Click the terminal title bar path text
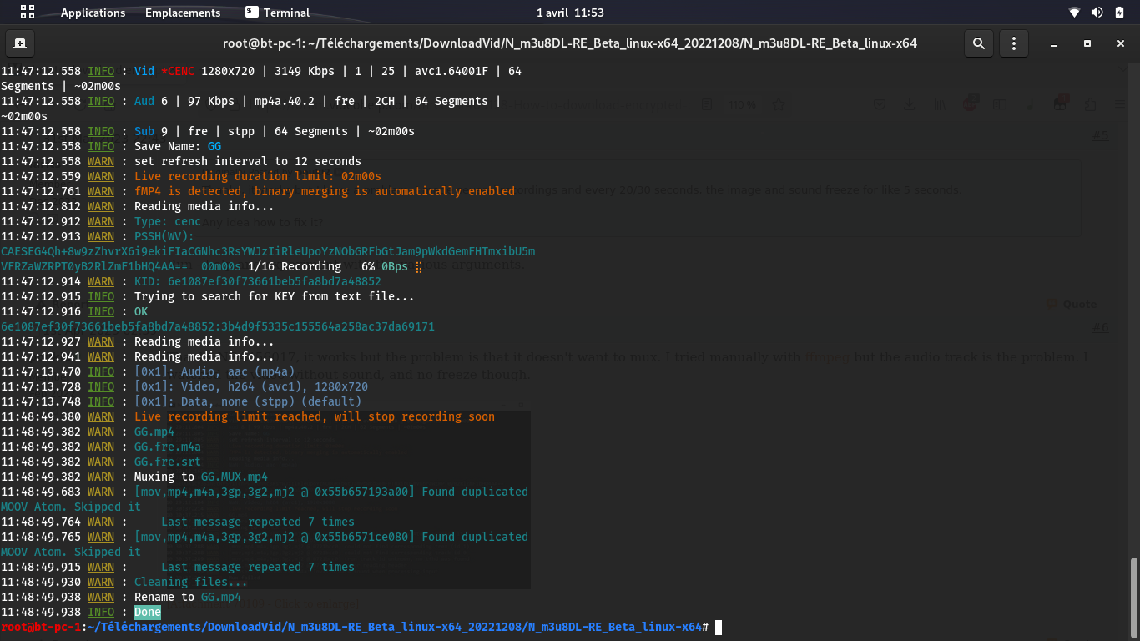The width and height of the screenshot is (1140, 641). click(570, 43)
